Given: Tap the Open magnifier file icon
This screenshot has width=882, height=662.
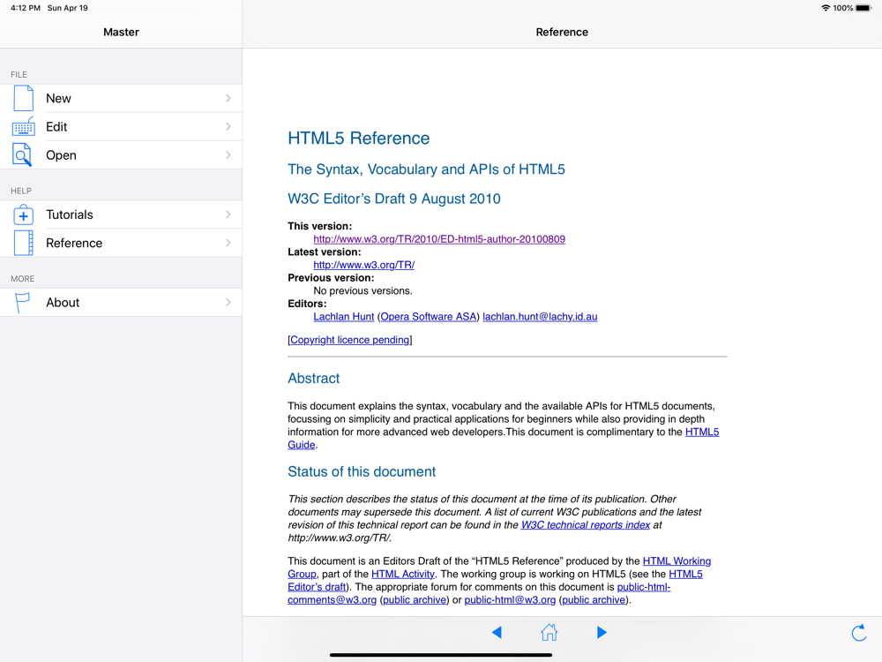Looking at the screenshot, I should [x=23, y=154].
